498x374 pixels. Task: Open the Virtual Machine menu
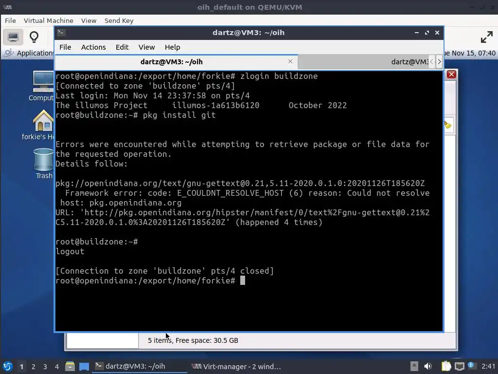(48, 20)
